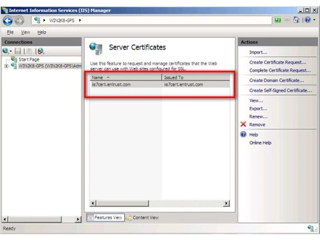Click the blue Help question mark icon

pos(308,20)
